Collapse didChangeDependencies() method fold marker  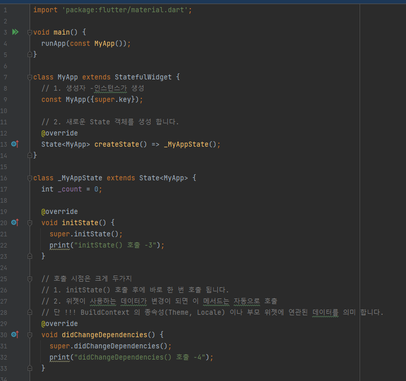point(30,335)
